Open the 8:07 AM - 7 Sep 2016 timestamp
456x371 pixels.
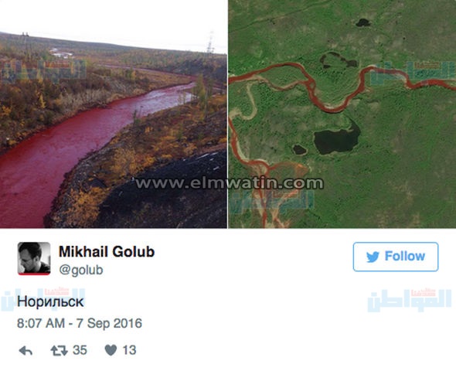[80, 323]
